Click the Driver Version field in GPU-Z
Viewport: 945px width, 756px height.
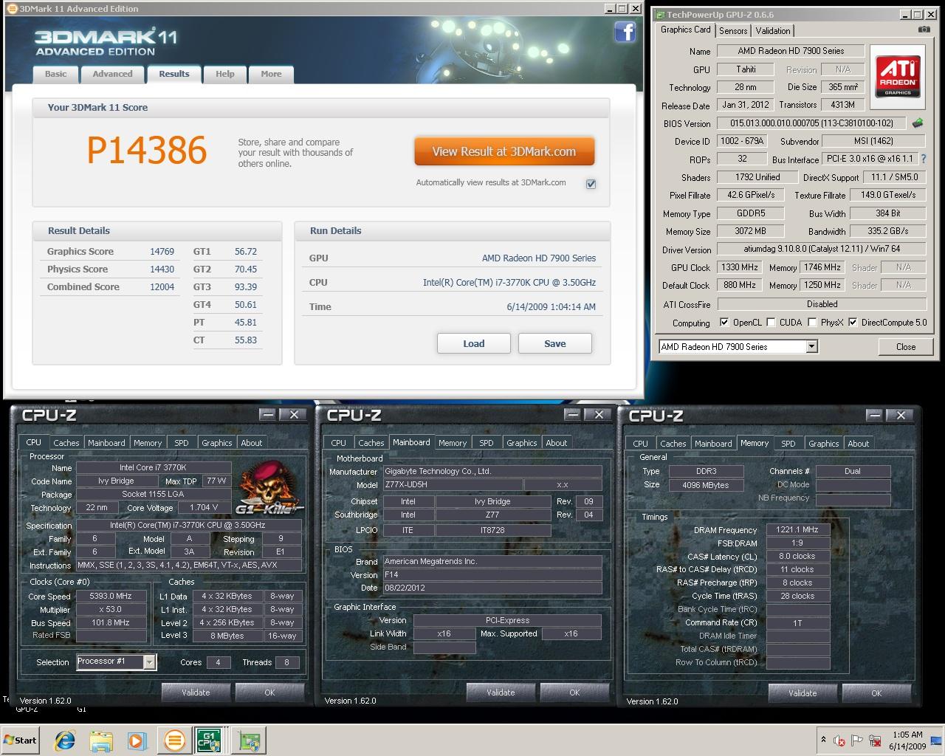pyautogui.click(x=822, y=250)
